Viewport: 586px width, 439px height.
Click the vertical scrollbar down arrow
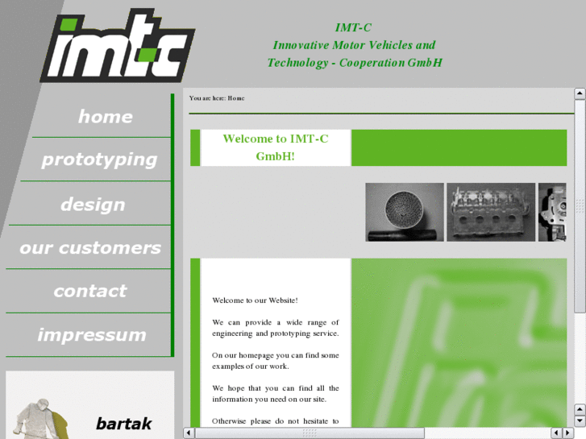(x=580, y=420)
